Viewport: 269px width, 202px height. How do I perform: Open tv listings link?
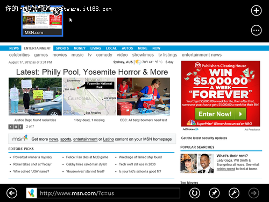tap(168, 55)
